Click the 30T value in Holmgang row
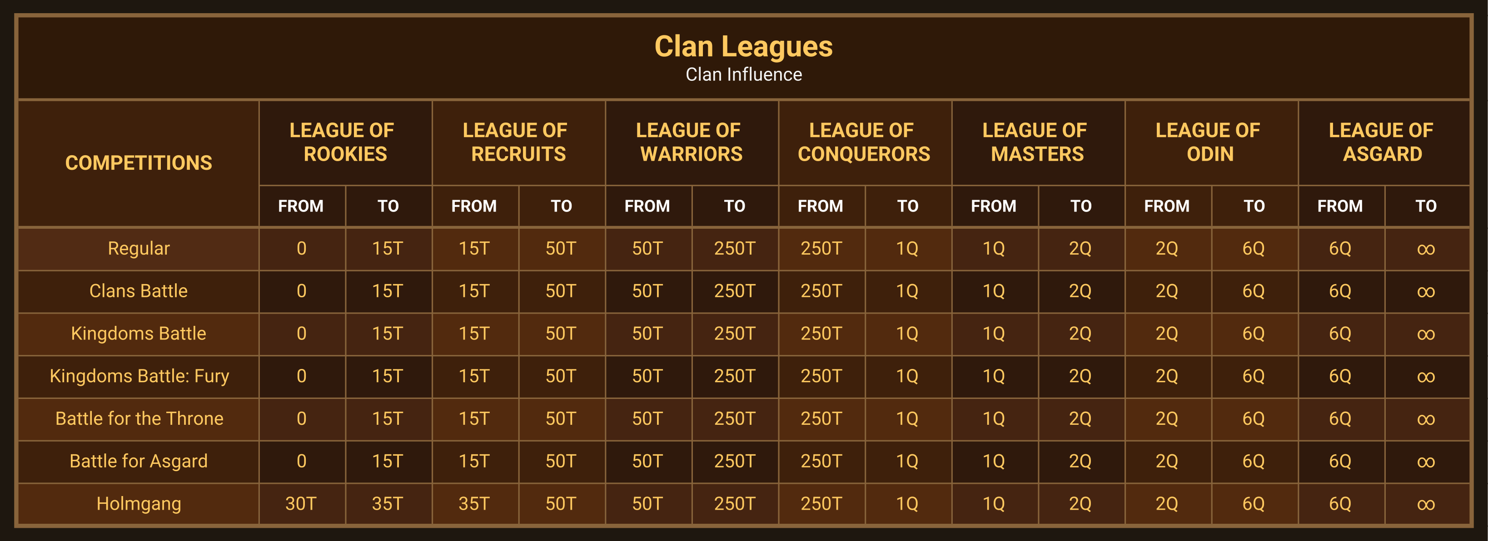This screenshot has height=541, width=1488. pyautogui.click(x=301, y=504)
